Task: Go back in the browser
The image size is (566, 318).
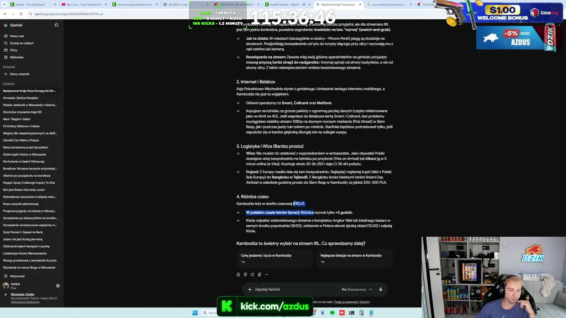Action: point(5,14)
